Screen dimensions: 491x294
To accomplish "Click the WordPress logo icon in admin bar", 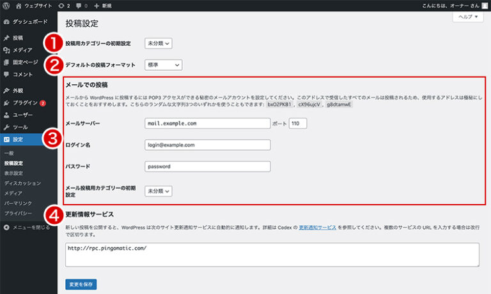I will (6, 5).
